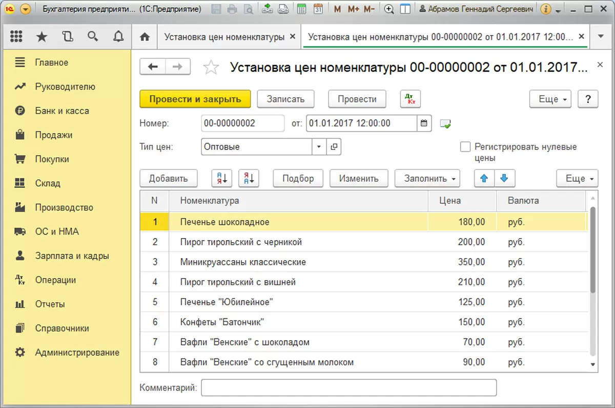
Task: Click the sort descending icon
Action: click(x=249, y=179)
